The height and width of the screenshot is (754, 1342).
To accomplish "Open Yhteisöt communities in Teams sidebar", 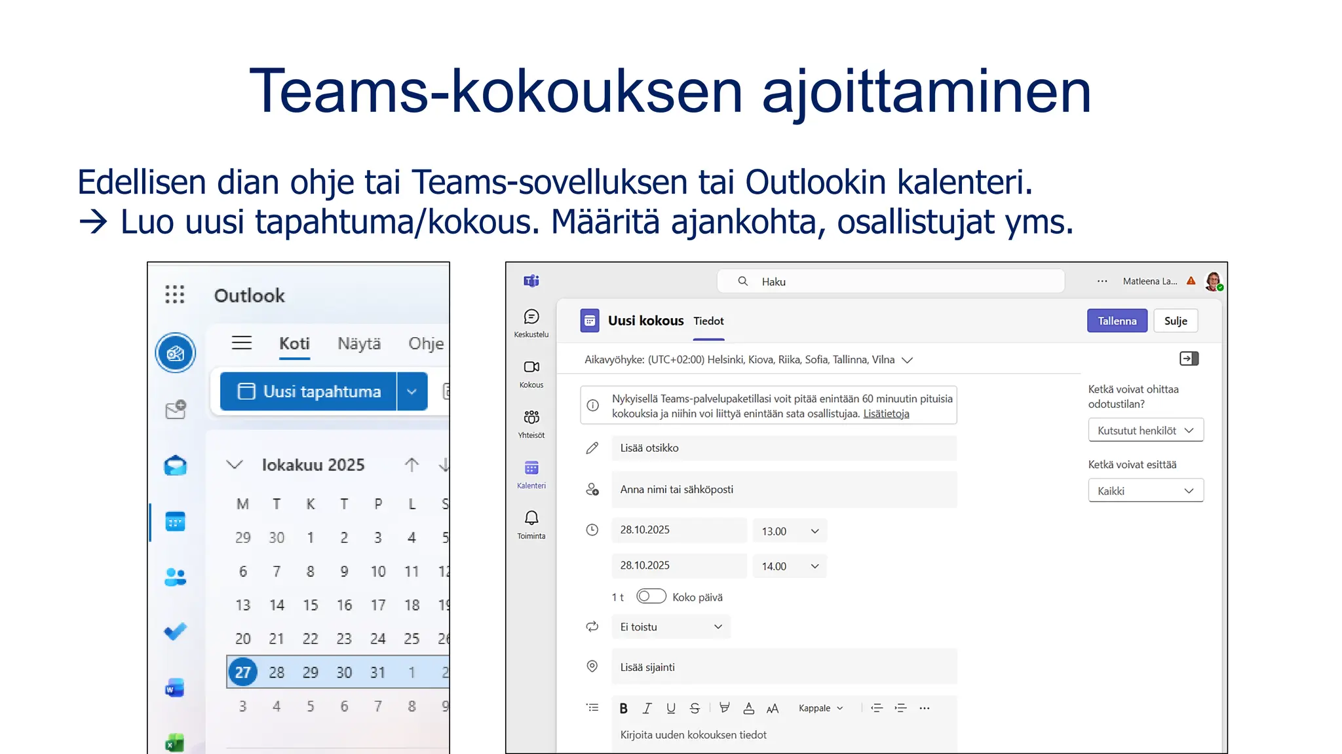I will tap(531, 425).
